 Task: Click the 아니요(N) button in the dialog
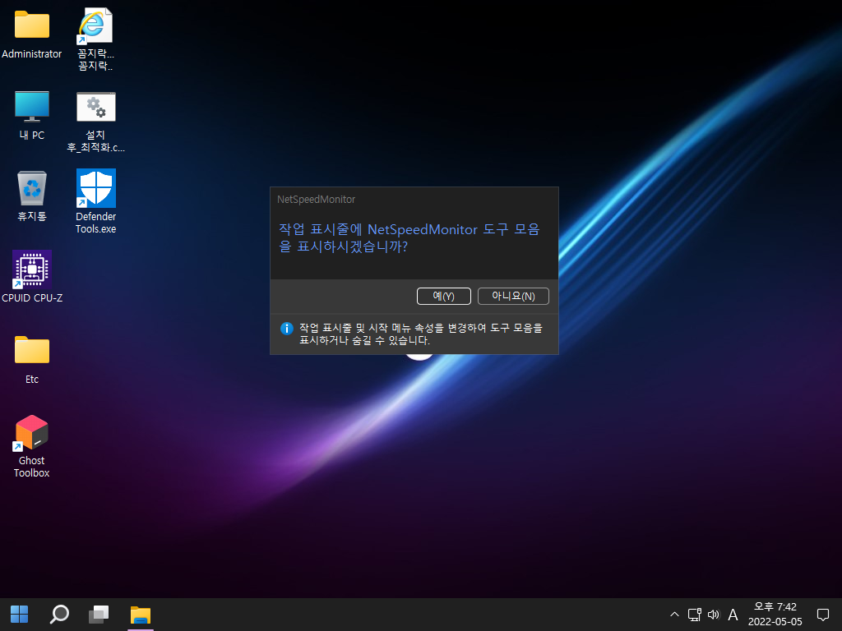513,296
